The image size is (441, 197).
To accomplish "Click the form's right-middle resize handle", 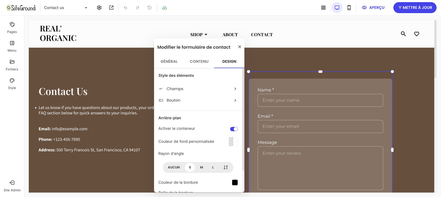I will (x=392, y=150).
